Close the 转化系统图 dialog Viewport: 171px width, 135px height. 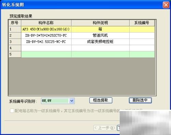coord(166,5)
